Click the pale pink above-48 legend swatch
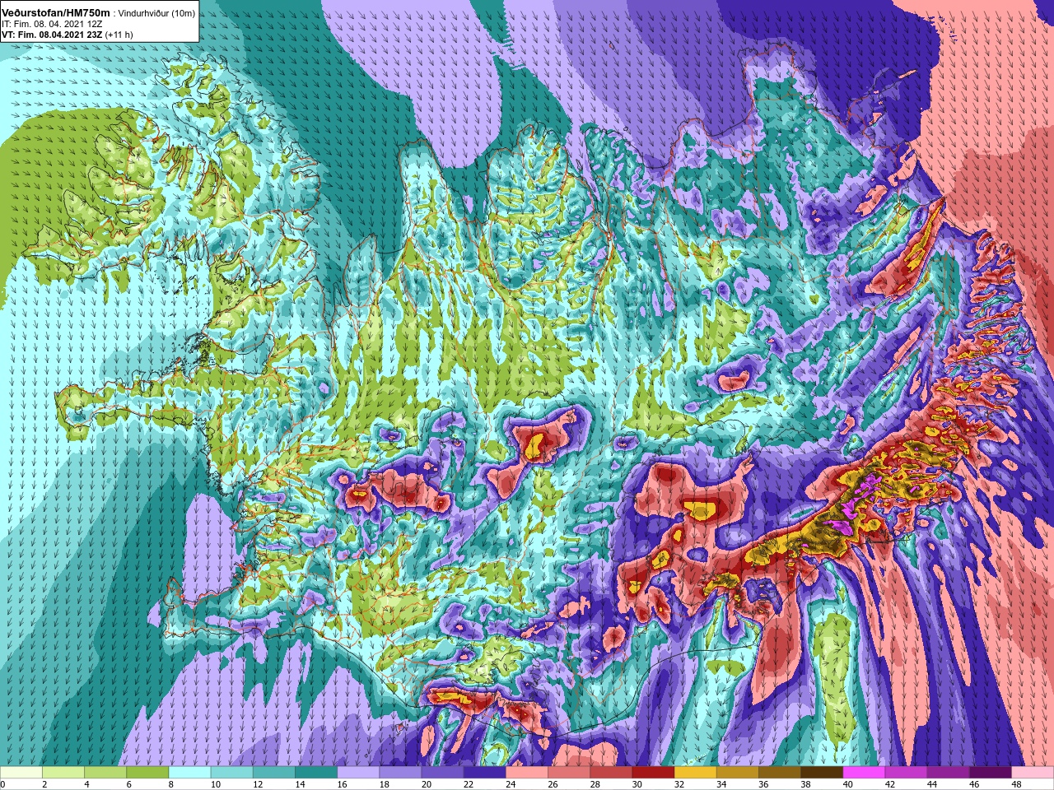 (1033, 773)
